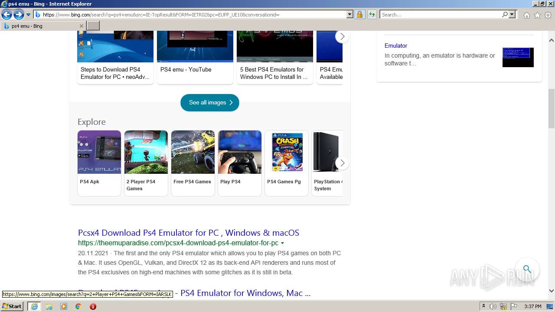
Task: Click the Action Center flag icon
Action: click(513, 306)
